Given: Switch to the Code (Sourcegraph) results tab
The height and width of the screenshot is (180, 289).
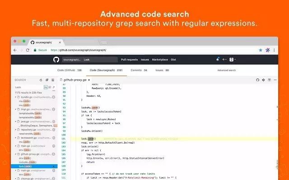Looking at the screenshot, I should (106, 70).
